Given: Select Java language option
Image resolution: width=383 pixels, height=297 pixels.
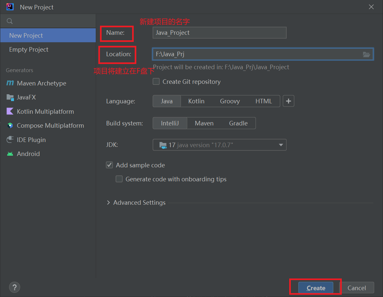Looking at the screenshot, I should pos(167,101).
